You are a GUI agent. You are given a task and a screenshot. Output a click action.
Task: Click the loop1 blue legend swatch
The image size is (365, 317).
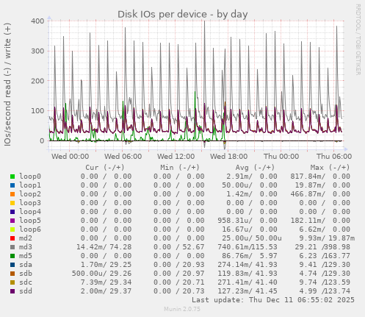pos(12,185)
